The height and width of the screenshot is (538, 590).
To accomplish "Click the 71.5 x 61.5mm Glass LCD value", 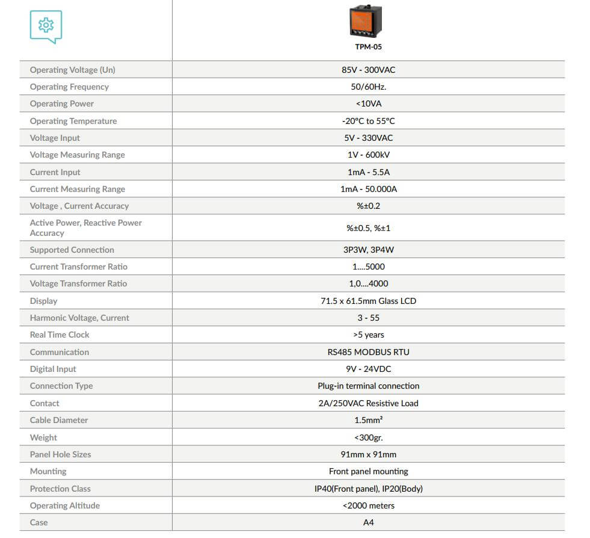I will 368,301.
